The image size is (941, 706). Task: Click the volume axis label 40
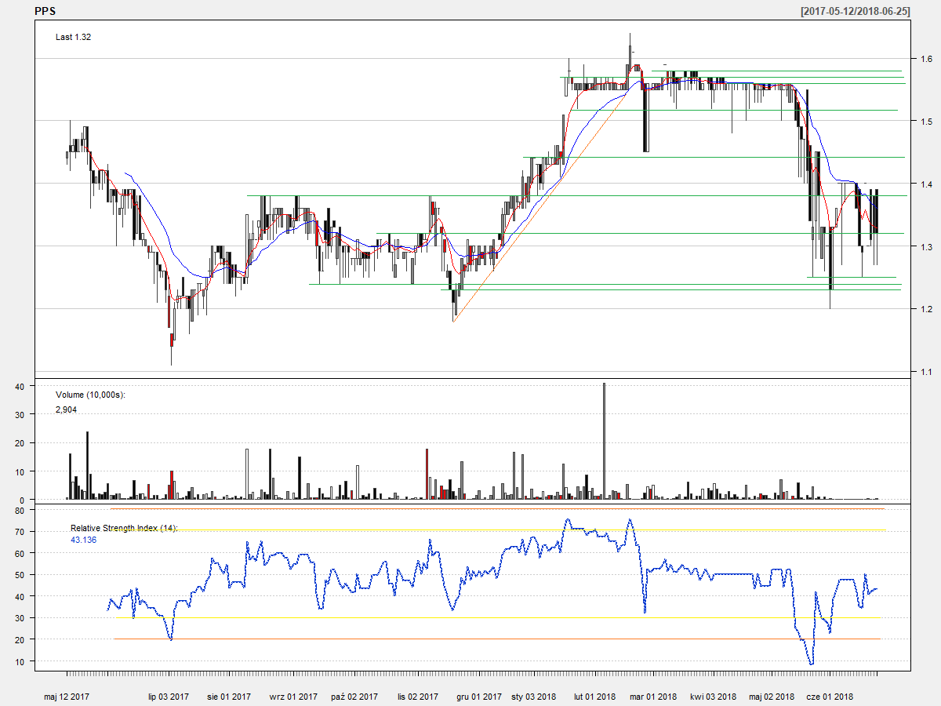click(x=21, y=386)
